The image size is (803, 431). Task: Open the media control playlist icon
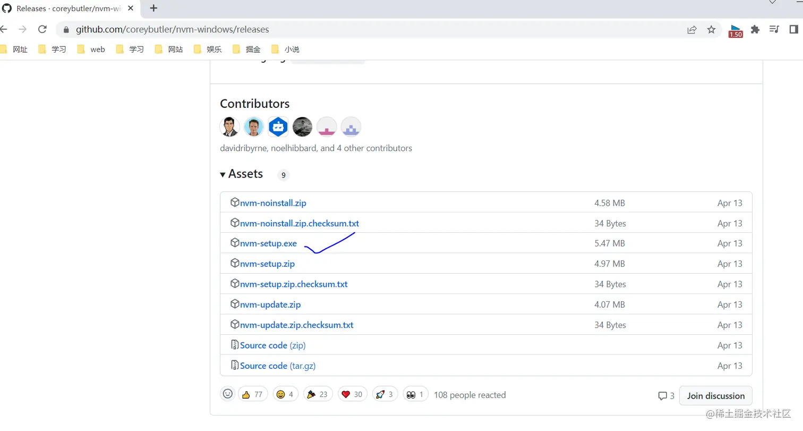(x=774, y=30)
